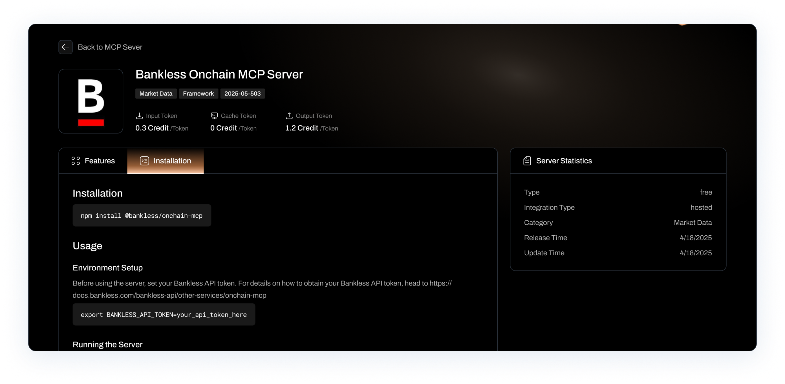This screenshot has width=785, height=384.
Task: Click the Installation section heading
Action: click(x=98, y=193)
